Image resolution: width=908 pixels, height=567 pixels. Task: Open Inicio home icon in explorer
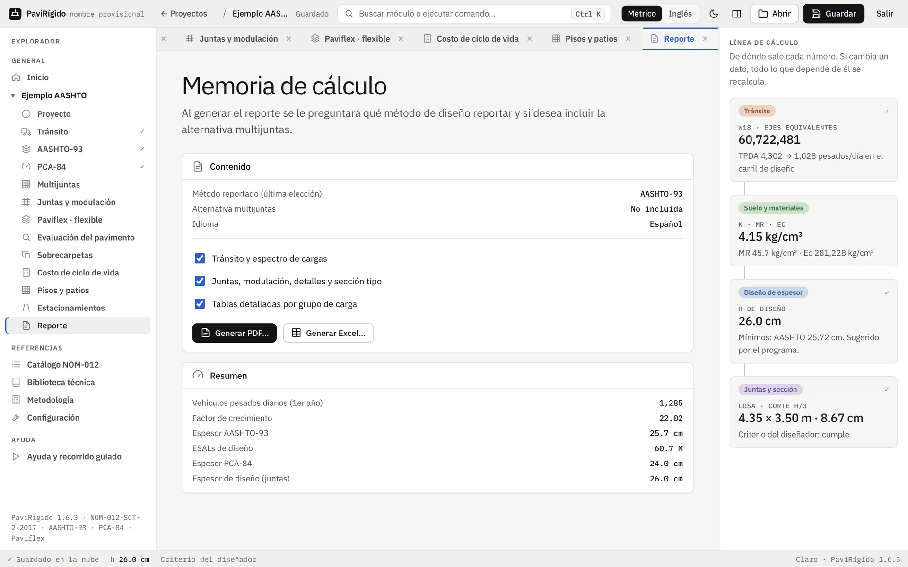pos(16,77)
